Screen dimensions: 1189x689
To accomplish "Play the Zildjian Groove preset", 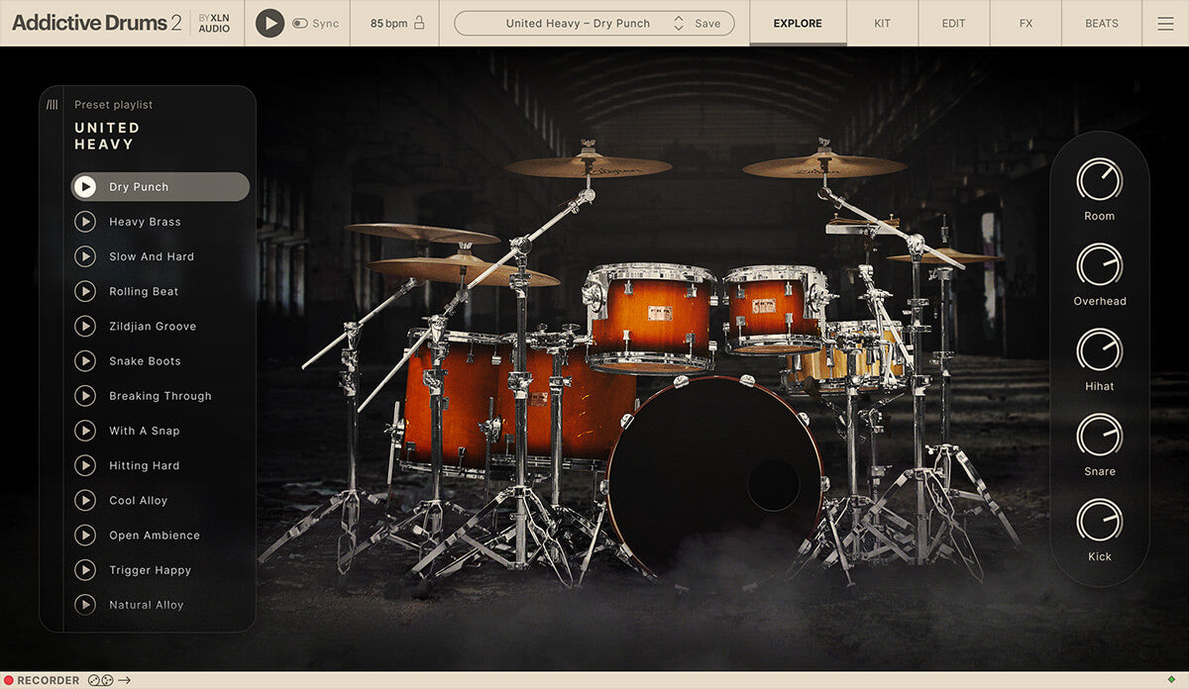I will tap(85, 326).
